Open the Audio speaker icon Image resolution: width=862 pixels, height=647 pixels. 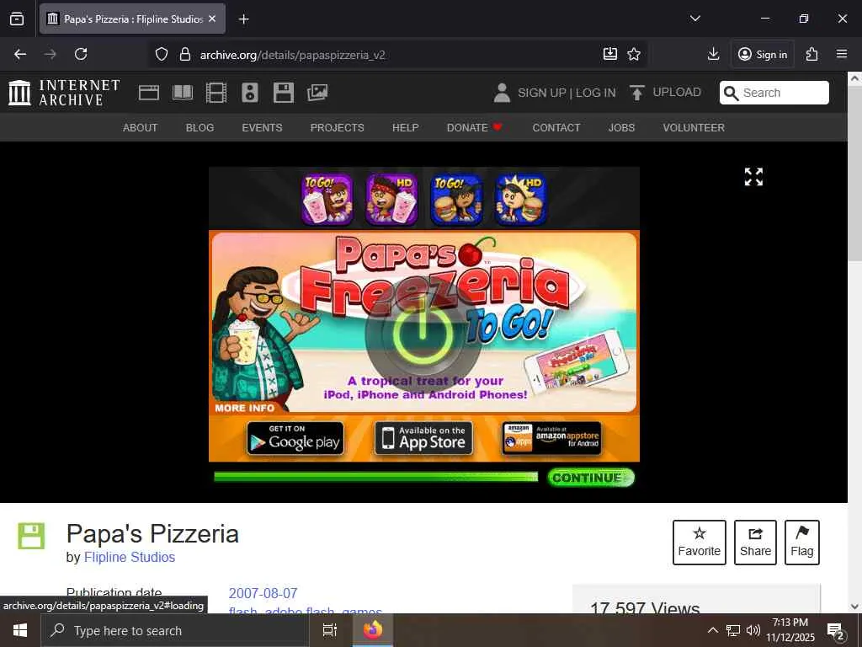(249, 93)
